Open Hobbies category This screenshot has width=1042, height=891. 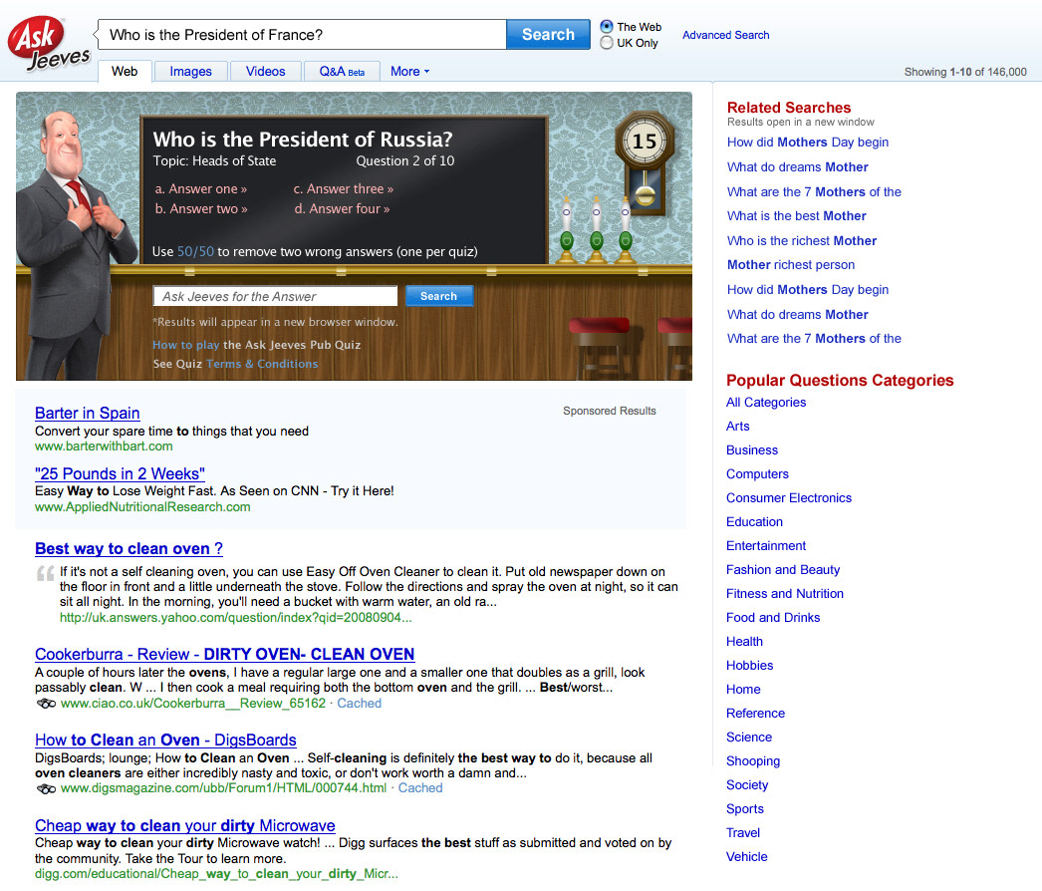coord(749,666)
